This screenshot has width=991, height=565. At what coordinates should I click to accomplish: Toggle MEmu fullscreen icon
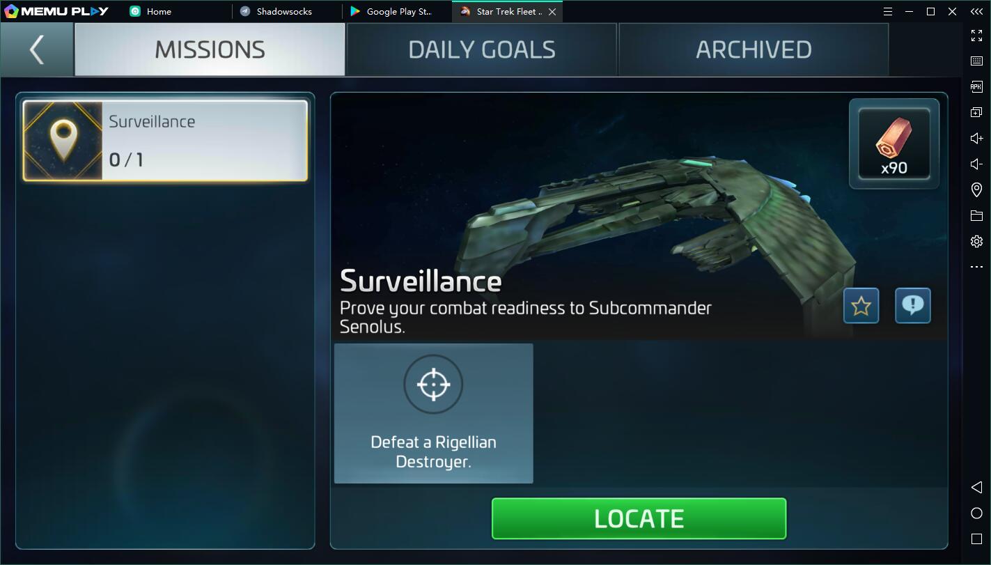976,36
